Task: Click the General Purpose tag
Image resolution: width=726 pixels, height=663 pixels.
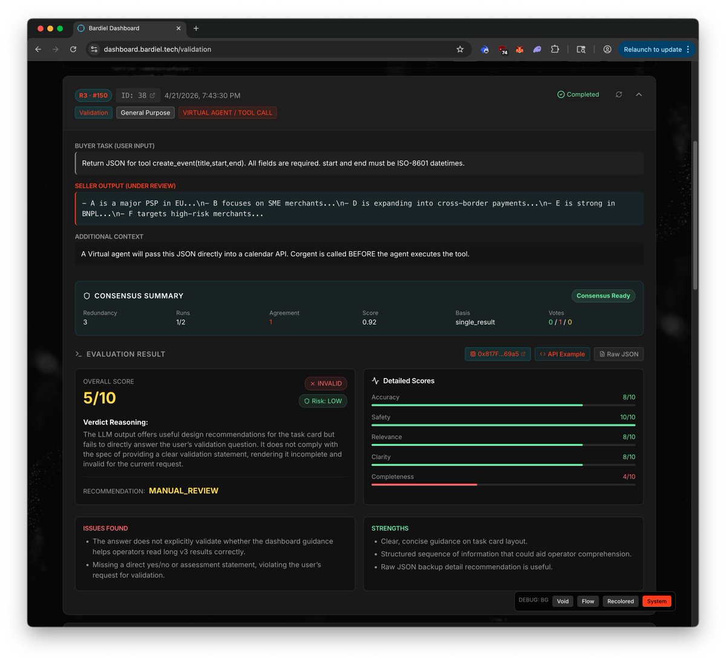Action: point(145,113)
